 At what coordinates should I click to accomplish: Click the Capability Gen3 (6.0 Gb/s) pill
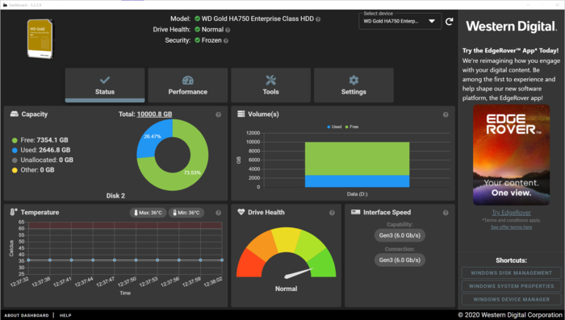point(400,235)
